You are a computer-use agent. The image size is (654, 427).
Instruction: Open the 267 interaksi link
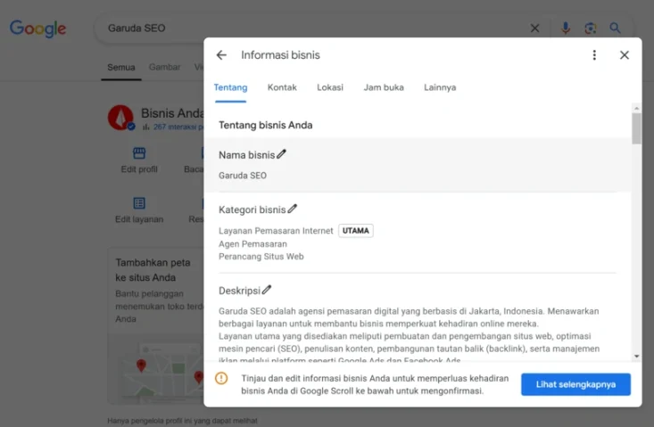[178, 127]
